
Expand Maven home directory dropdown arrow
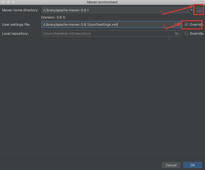pyautogui.click(x=192, y=10)
